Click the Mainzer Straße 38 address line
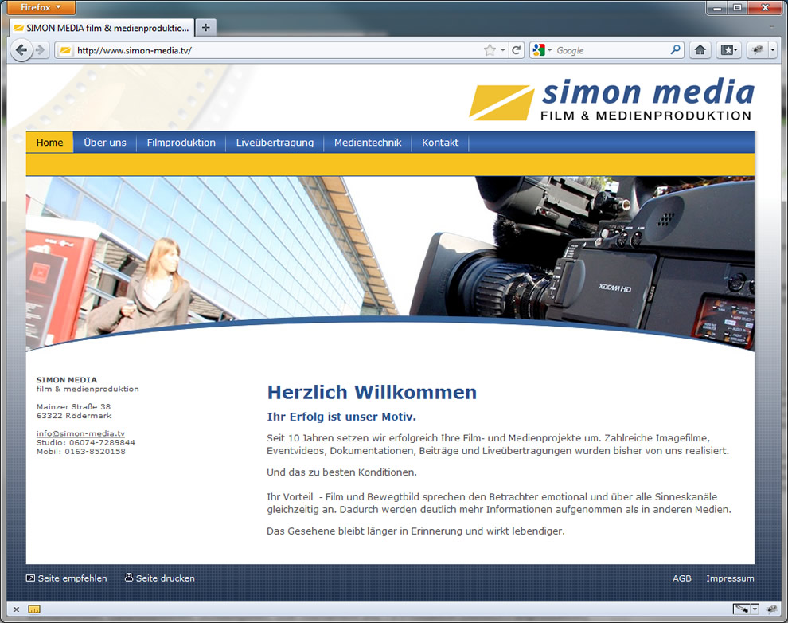788x623 pixels. click(x=73, y=406)
